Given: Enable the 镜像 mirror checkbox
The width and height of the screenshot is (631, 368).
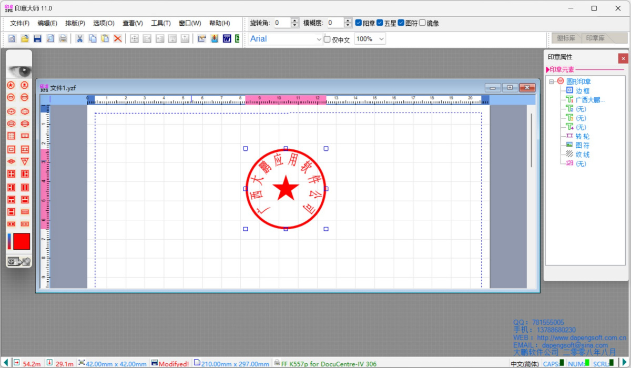Looking at the screenshot, I should 422,23.
